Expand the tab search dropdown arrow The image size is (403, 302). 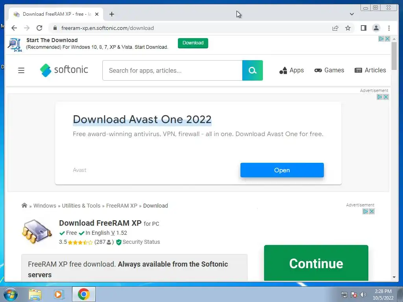[x=351, y=14]
